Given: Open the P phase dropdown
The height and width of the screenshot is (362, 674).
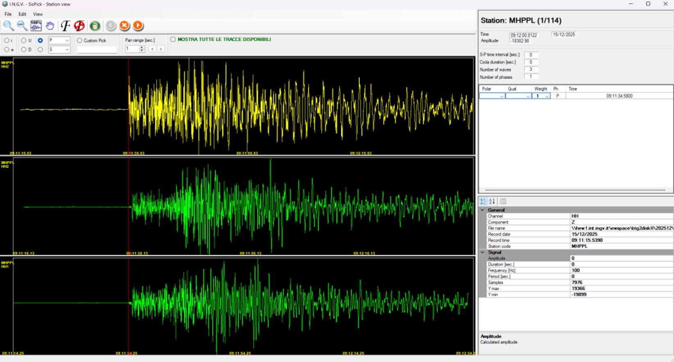Looking at the screenshot, I should click(67, 41).
